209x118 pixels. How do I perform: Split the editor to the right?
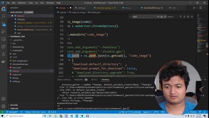[x=201, y=8]
